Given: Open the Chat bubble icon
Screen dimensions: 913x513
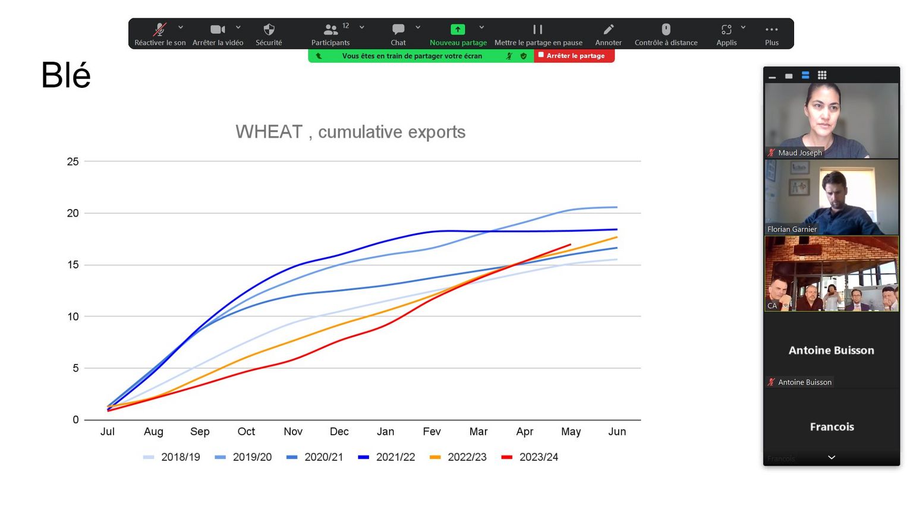Looking at the screenshot, I should click(x=398, y=30).
